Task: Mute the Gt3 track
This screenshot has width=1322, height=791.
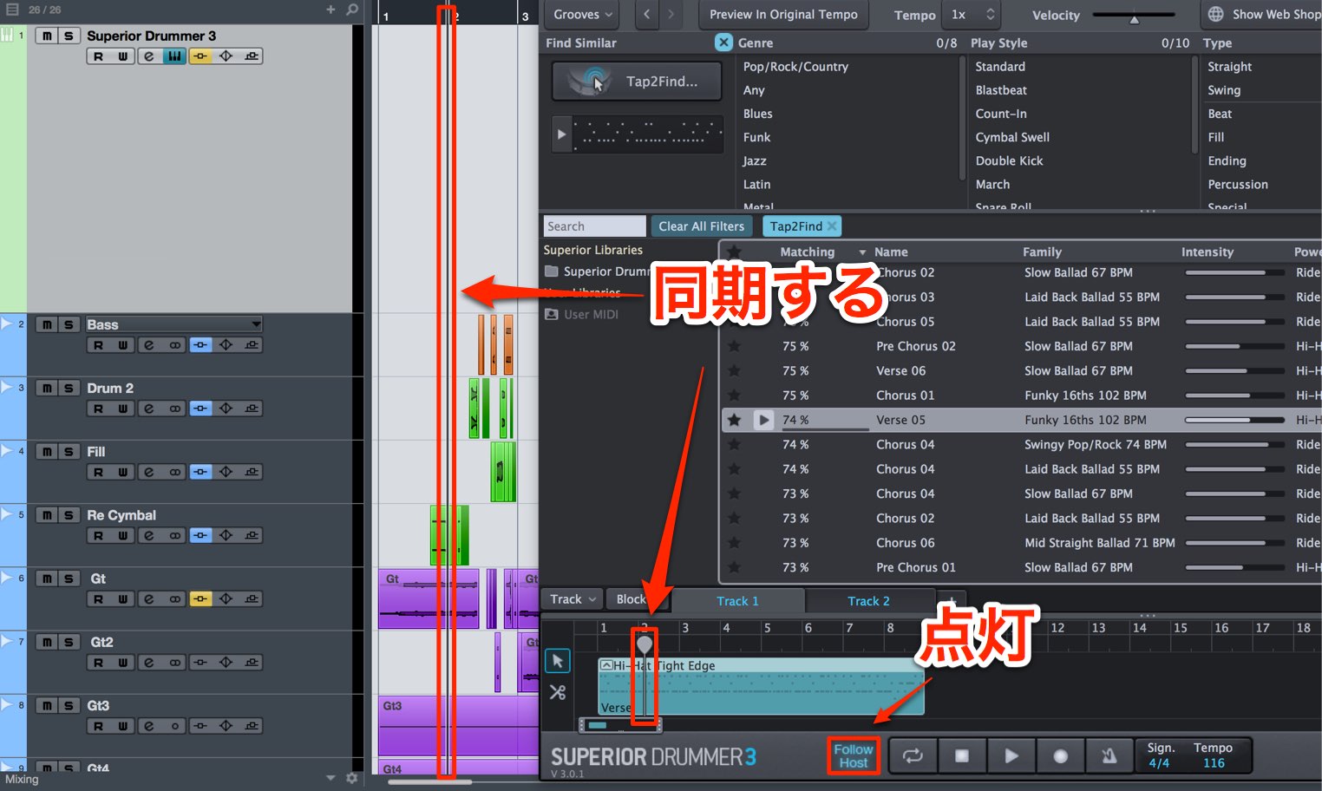Action: point(47,705)
